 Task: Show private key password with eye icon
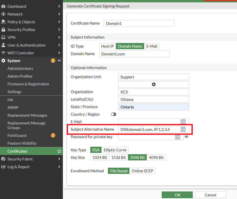tap(186, 137)
